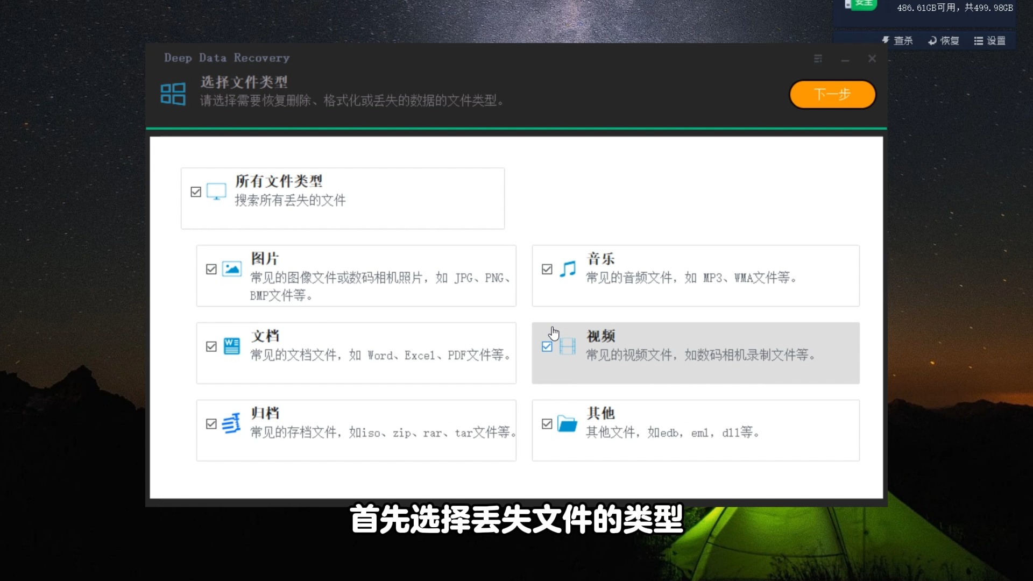1033x581 pixels.
Task: Uncheck the 视频 category checkbox
Action: point(547,346)
